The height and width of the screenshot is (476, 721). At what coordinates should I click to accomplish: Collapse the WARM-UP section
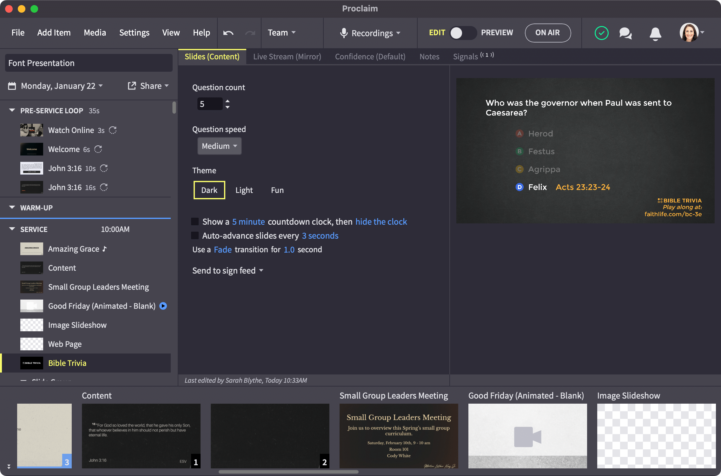point(12,208)
